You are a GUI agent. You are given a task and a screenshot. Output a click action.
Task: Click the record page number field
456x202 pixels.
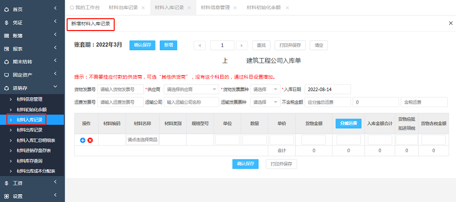pos(222,46)
